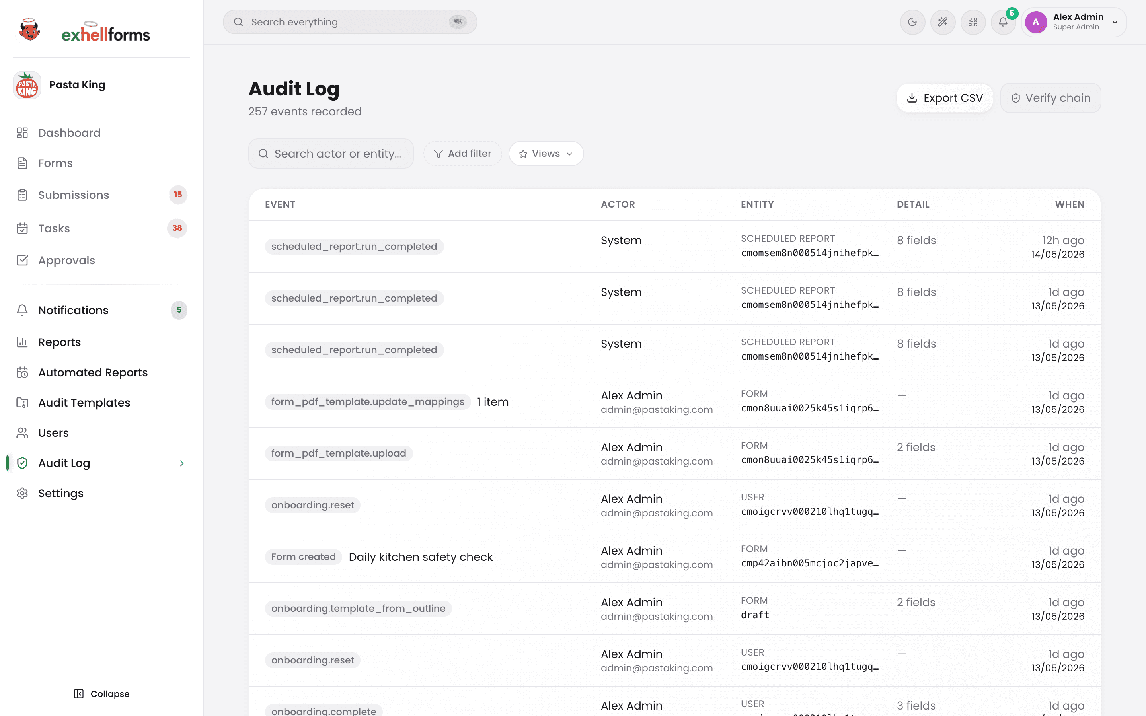
Task: Expand the Alex Admin account menu
Action: click(x=1115, y=22)
